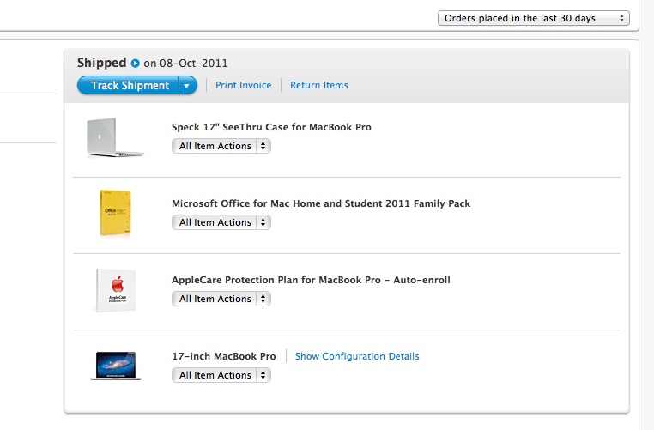
Task: Open the Print Invoice link
Action: point(243,85)
